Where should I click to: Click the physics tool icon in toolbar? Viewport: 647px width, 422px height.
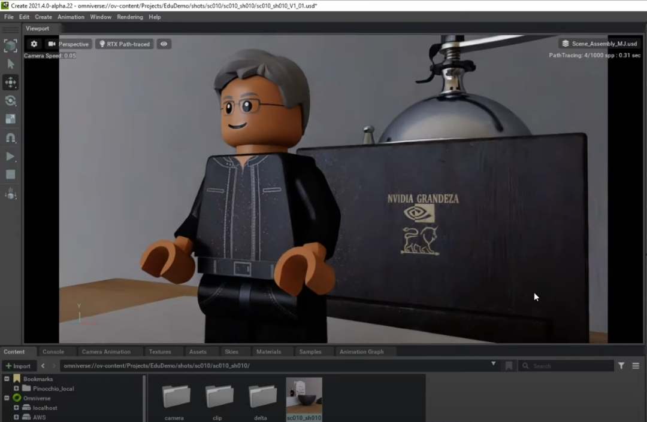[x=10, y=194]
